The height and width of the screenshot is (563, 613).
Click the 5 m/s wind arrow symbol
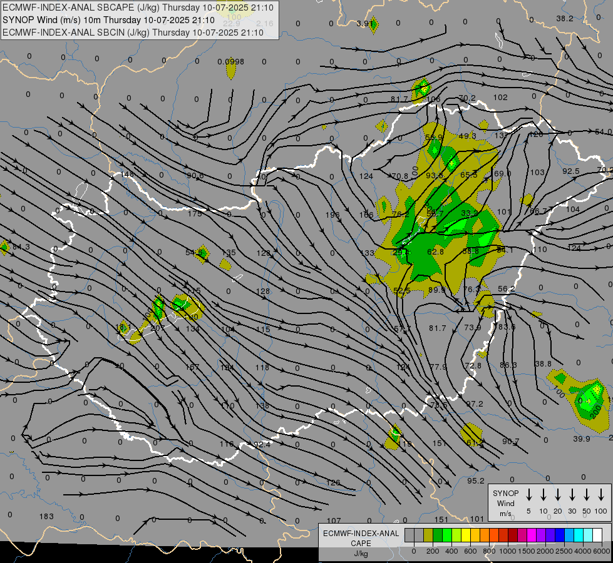(x=528, y=495)
